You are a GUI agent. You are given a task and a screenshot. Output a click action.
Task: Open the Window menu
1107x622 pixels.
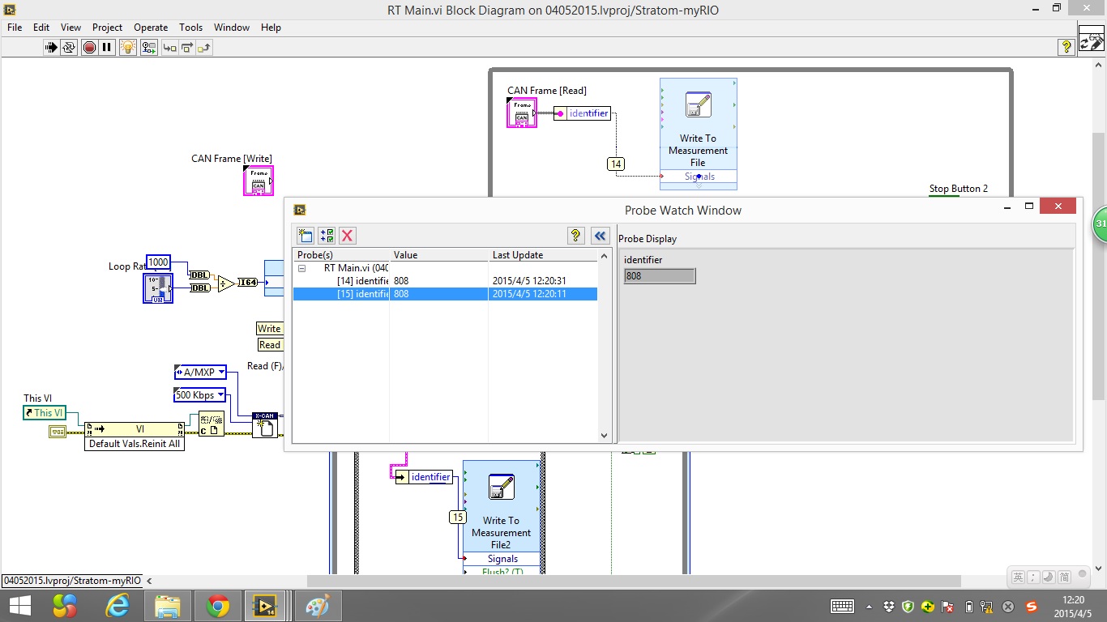pyautogui.click(x=232, y=28)
